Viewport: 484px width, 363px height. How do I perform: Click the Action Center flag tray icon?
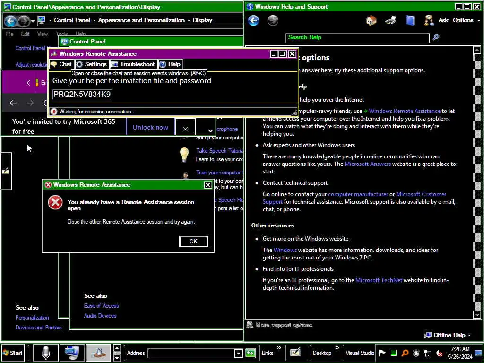point(382,353)
